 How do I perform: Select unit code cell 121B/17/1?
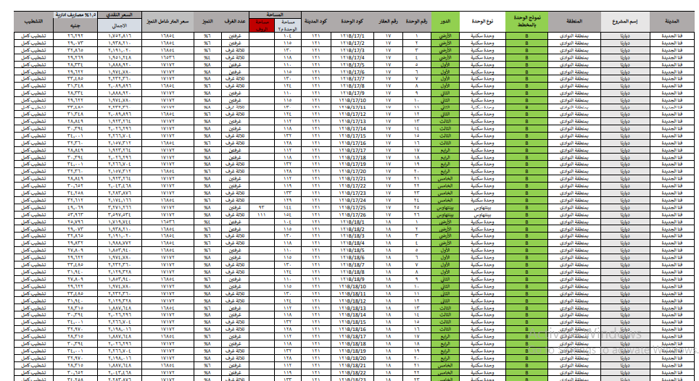click(x=352, y=35)
